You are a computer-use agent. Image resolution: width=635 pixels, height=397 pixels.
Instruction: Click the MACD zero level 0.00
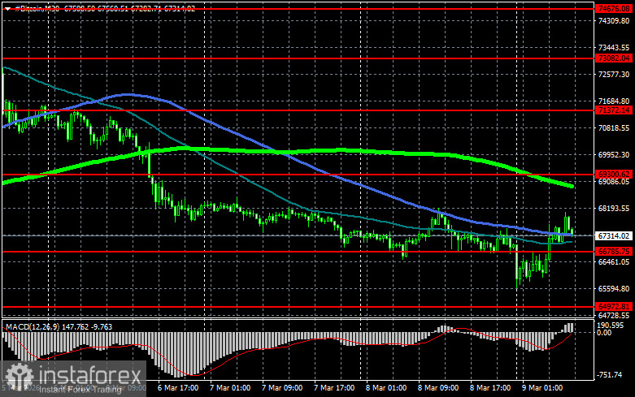click(604, 333)
